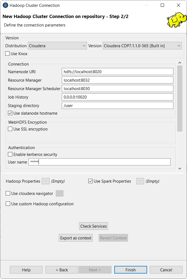Click the Hadoop icon in the title bar
The width and height of the screenshot is (187, 279).
coord(4,5)
